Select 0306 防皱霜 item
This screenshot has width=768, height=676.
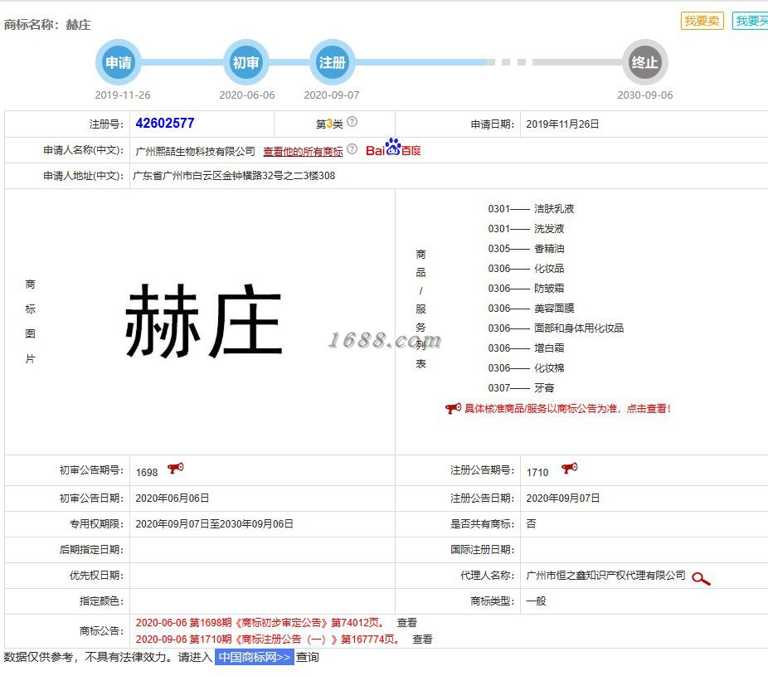tap(526, 289)
